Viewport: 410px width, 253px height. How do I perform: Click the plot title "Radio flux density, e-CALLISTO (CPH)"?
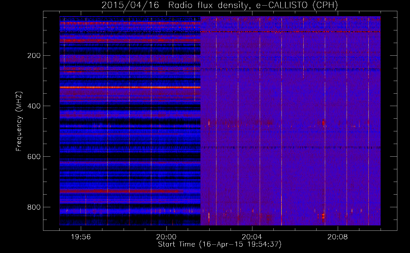[253, 5]
